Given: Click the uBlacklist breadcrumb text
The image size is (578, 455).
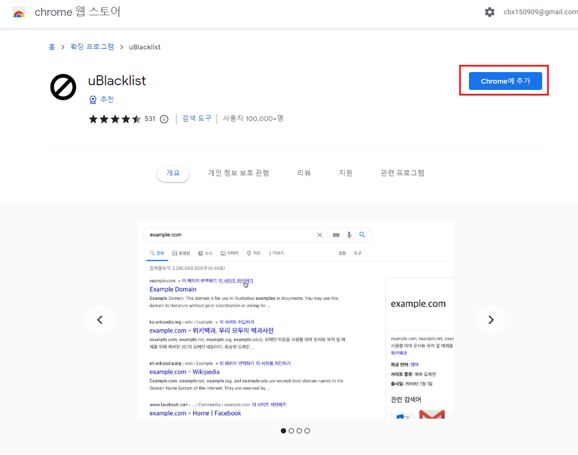Looking at the screenshot, I should (144, 47).
